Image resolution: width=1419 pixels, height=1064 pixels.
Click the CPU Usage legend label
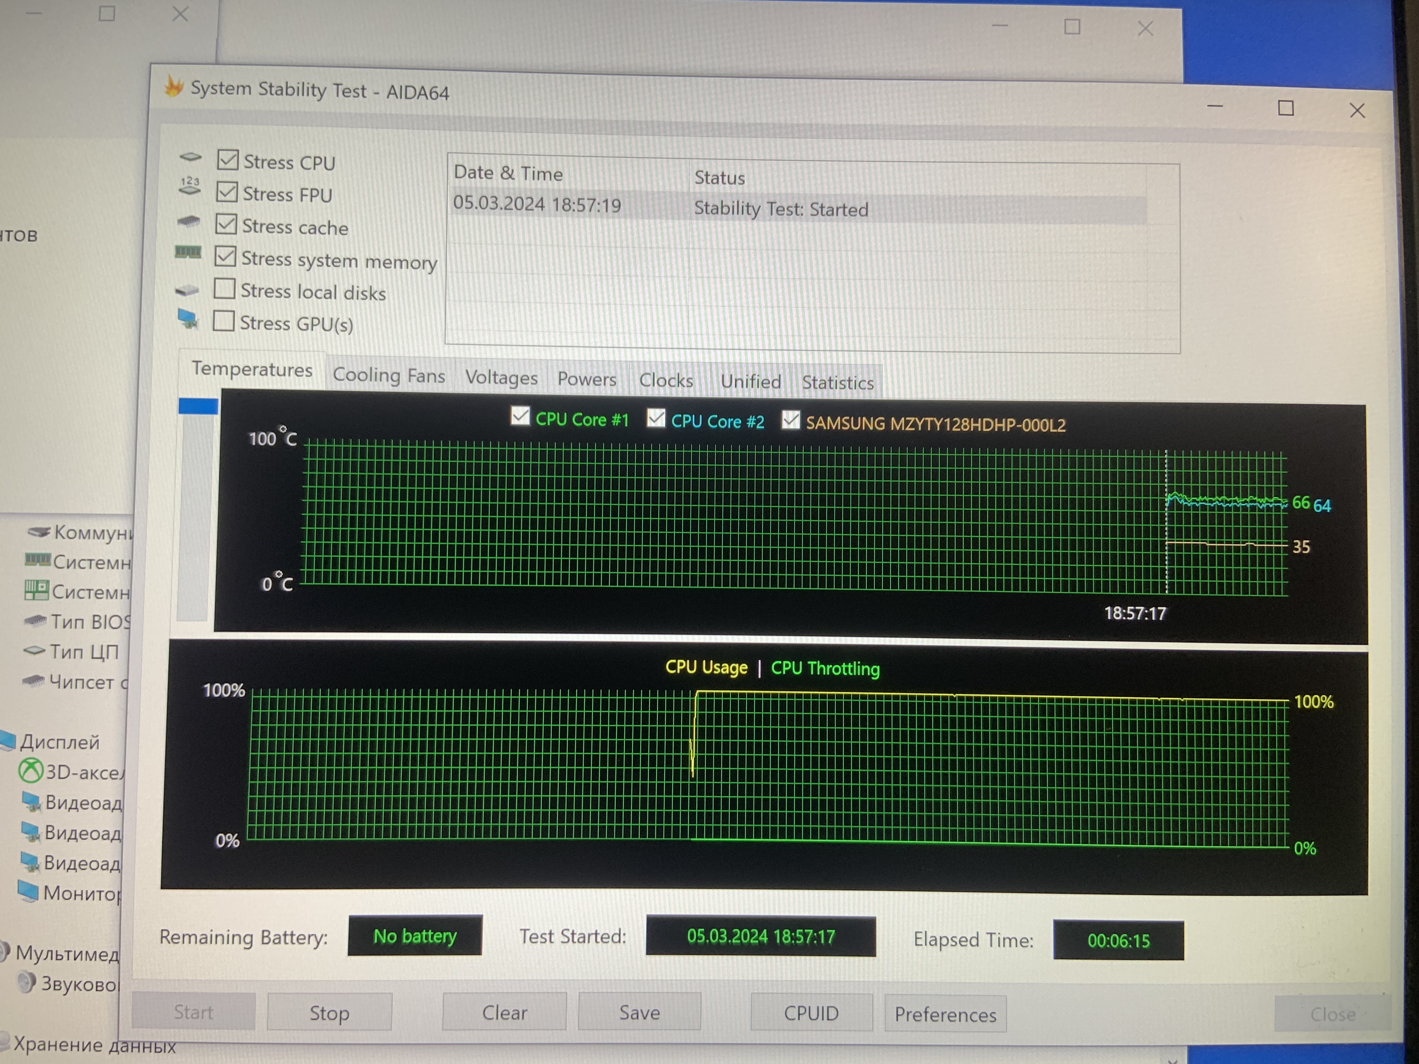[x=706, y=667]
